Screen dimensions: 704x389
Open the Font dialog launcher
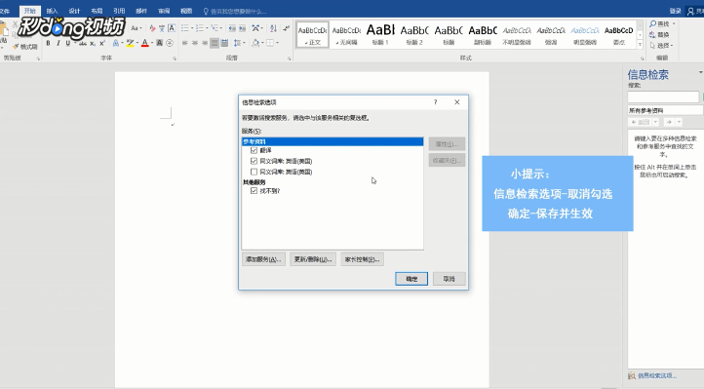click(176, 58)
